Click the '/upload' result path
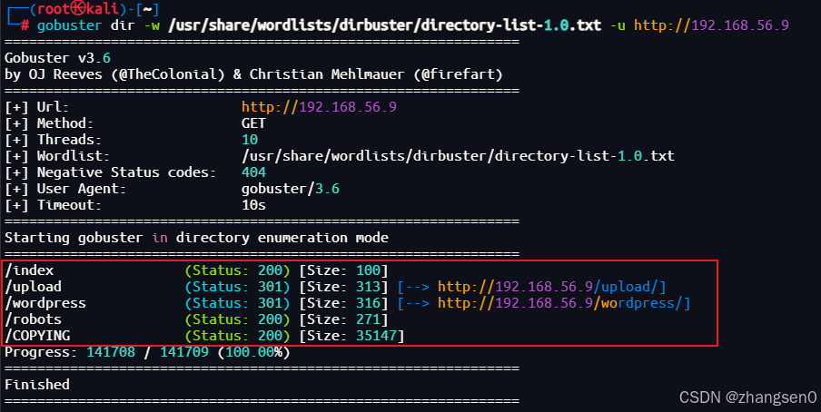 click(33, 287)
